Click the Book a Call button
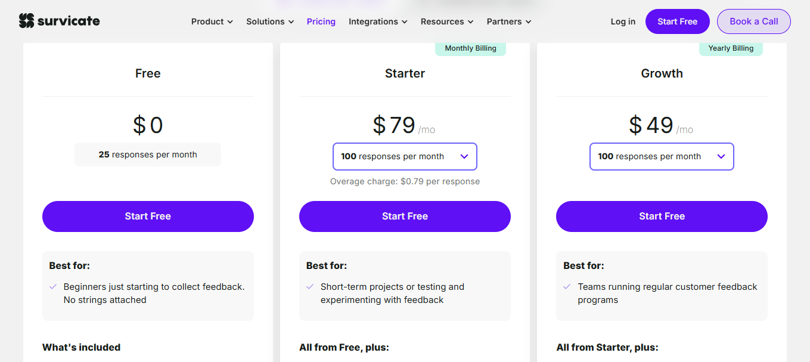 tap(753, 21)
